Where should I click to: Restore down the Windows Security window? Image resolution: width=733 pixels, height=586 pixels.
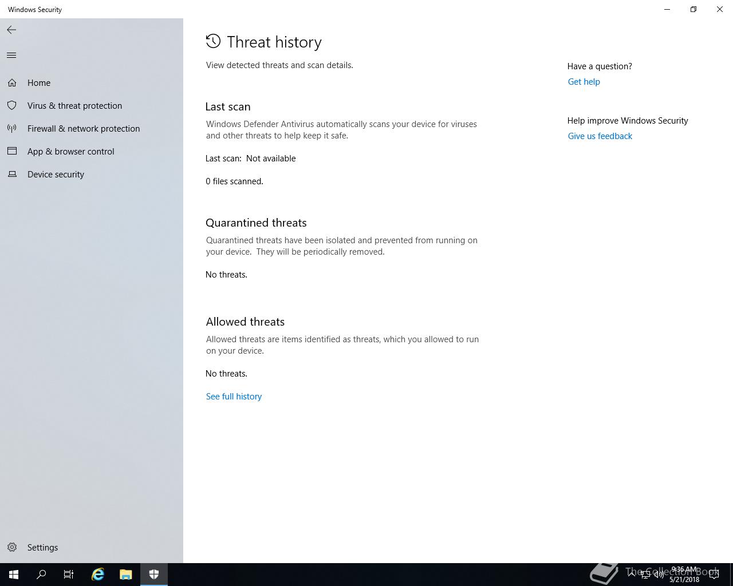pos(693,9)
